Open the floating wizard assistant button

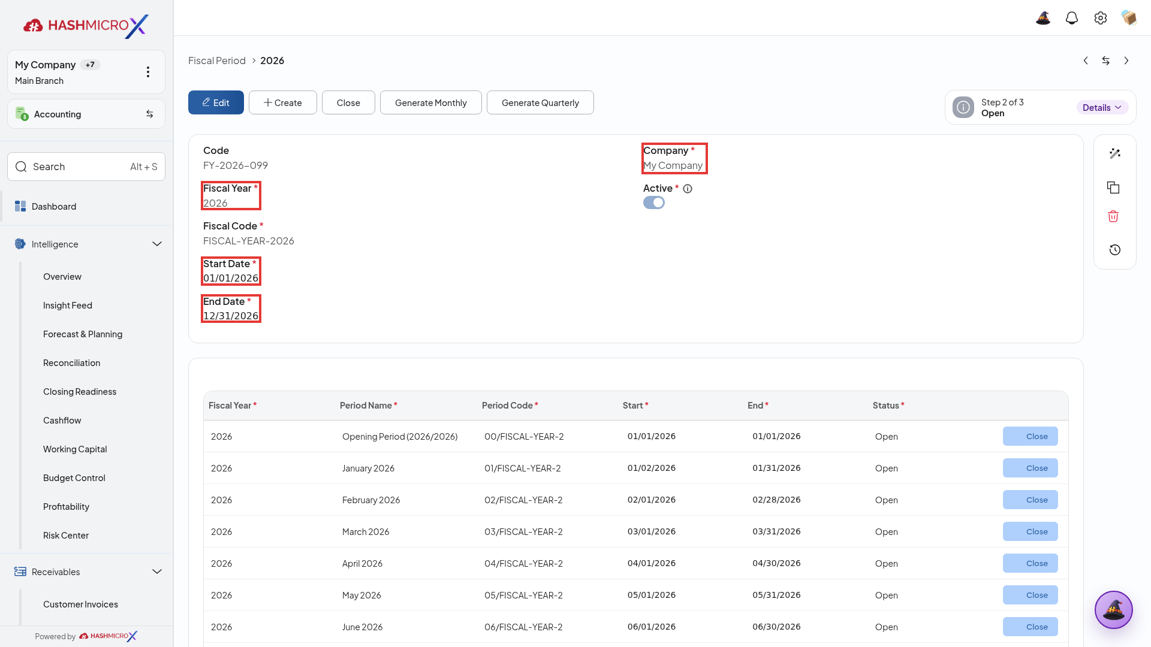(x=1114, y=610)
